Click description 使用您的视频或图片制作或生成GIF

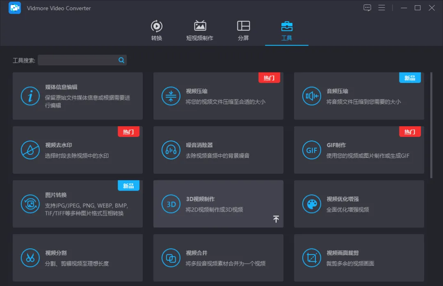(x=368, y=156)
